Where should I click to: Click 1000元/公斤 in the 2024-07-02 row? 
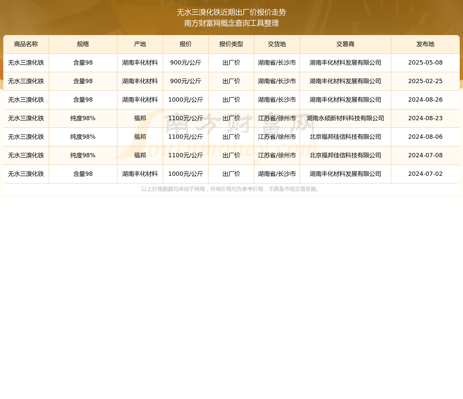point(186,174)
